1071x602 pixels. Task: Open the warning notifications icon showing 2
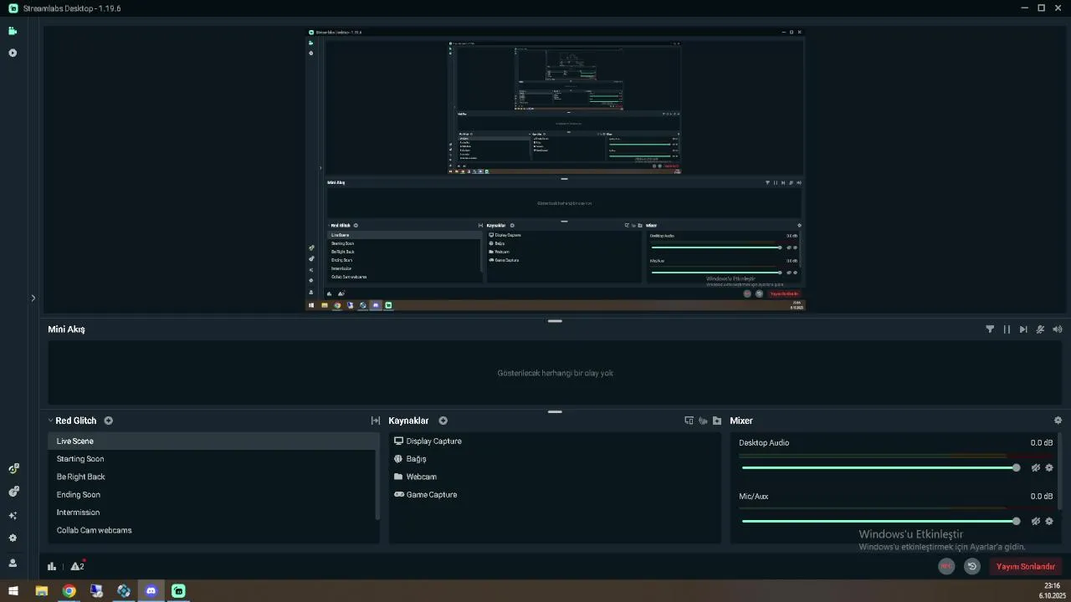[78, 566]
